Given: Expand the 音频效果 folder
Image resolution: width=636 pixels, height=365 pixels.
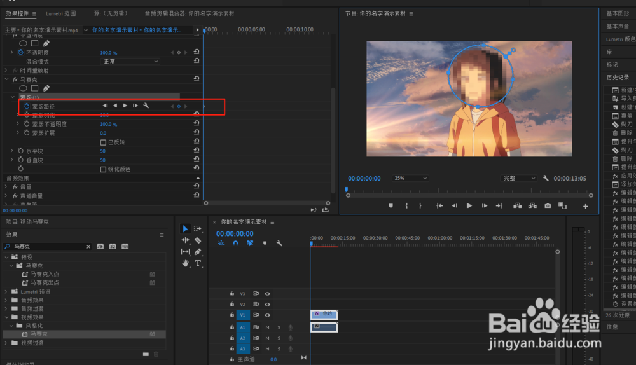Looking at the screenshot, I should pos(6,300).
